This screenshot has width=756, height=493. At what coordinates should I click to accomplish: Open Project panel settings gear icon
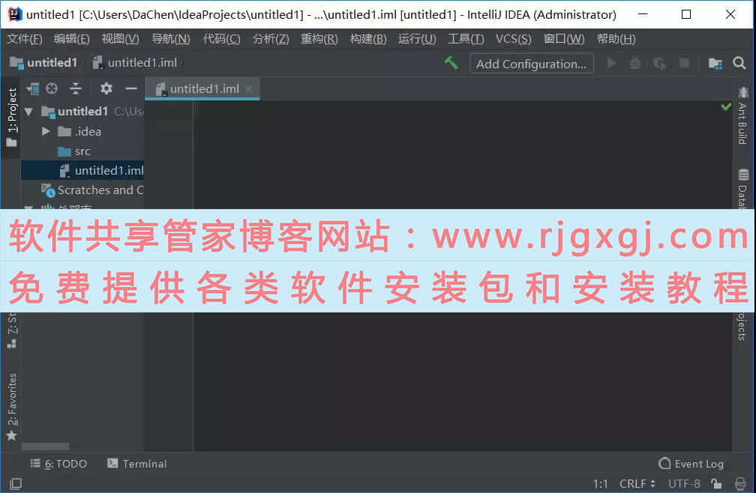106,88
